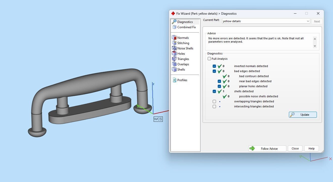Go to the Normals page
Viewport: 333px width, 182px height.
pos(183,38)
